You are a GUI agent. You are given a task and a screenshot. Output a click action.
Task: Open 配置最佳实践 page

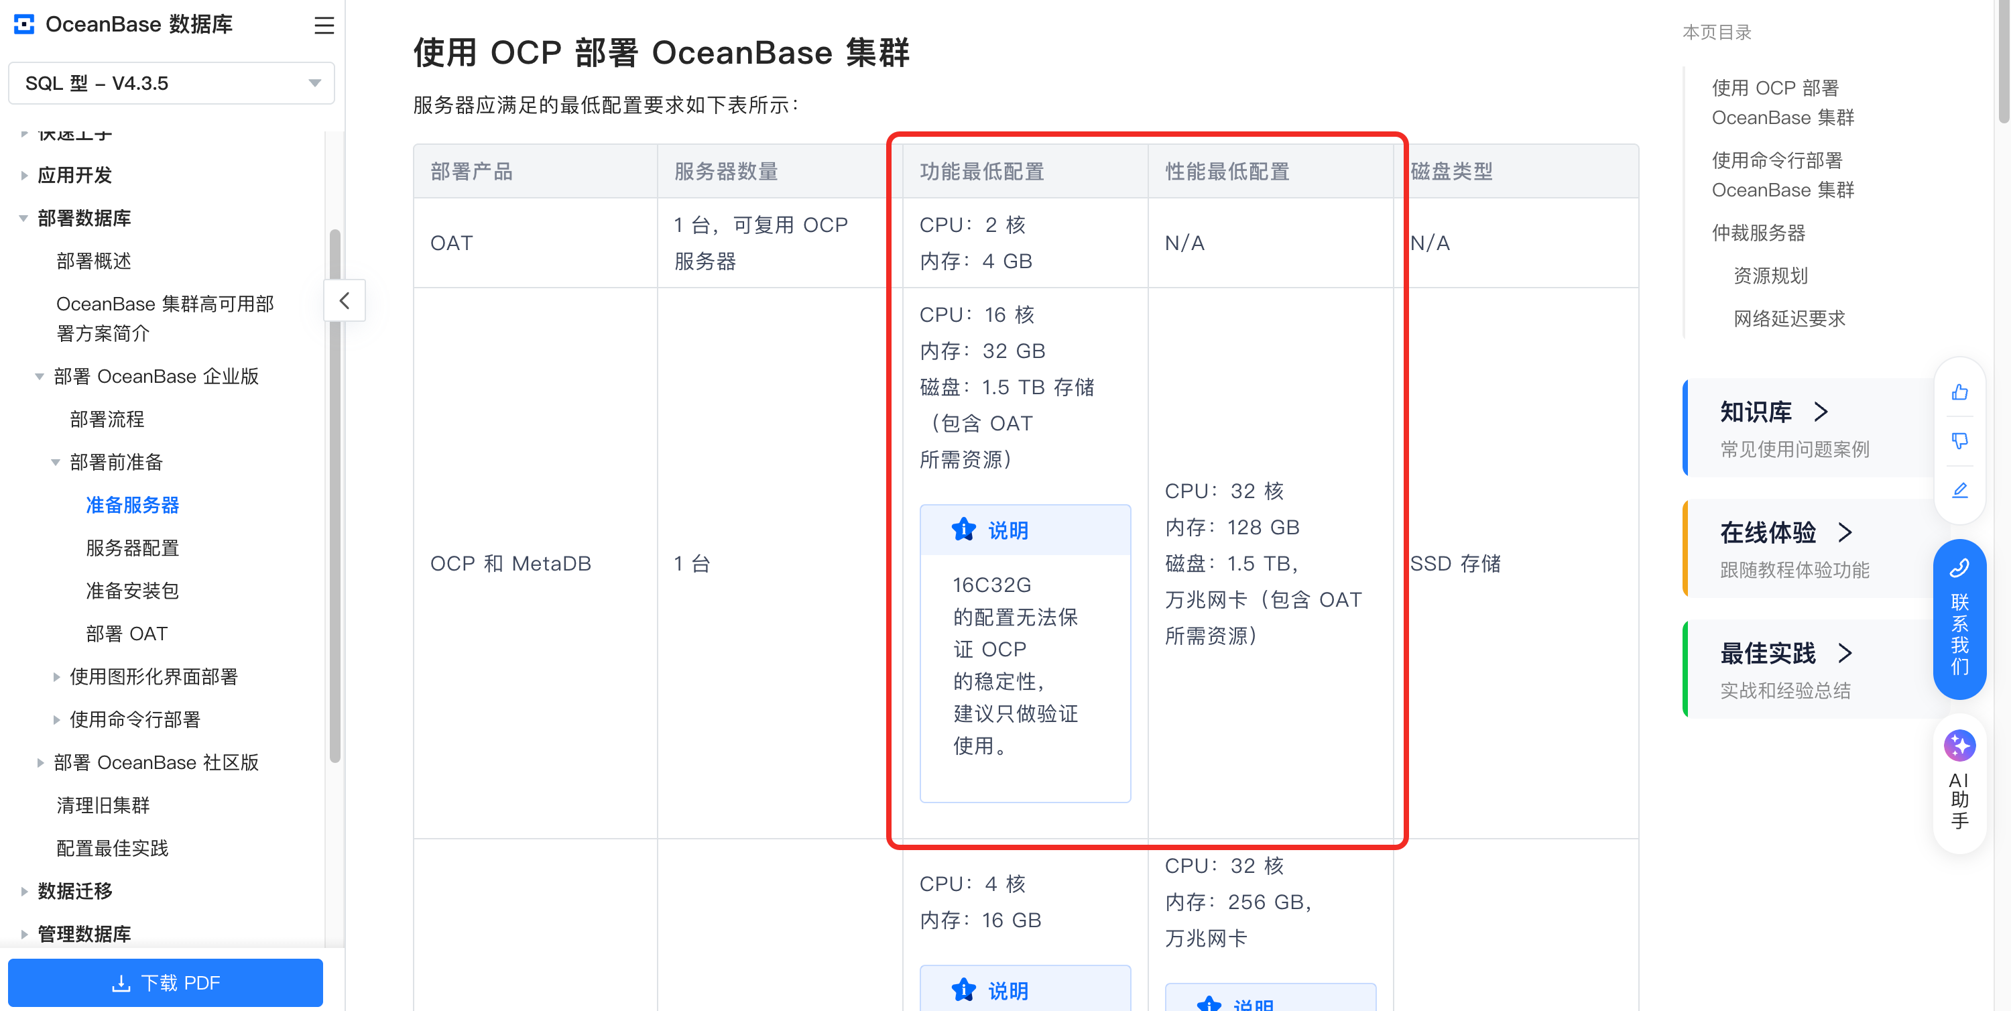pyautogui.click(x=113, y=849)
